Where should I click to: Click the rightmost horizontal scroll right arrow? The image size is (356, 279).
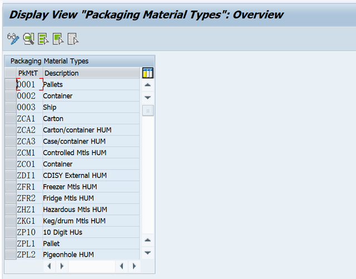[134, 266]
